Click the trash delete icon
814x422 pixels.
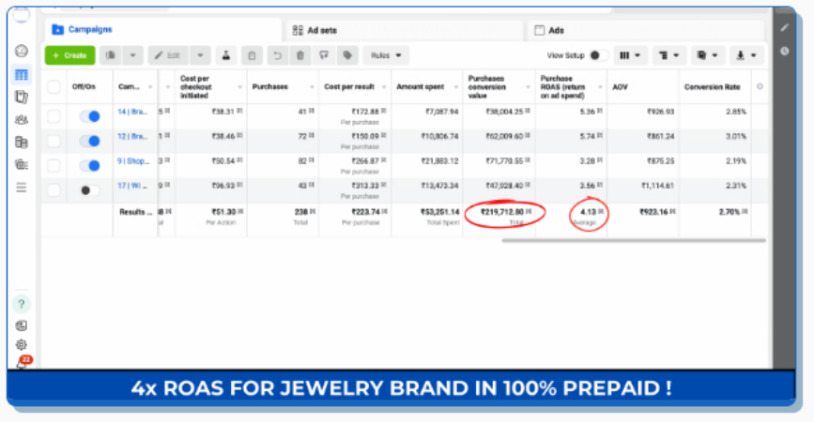pos(300,55)
